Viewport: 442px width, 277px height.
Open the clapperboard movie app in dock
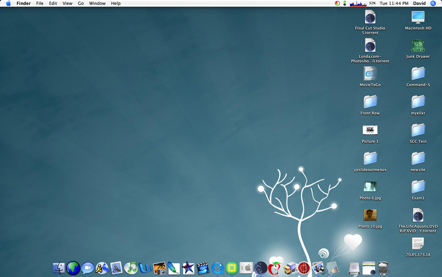(203, 268)
